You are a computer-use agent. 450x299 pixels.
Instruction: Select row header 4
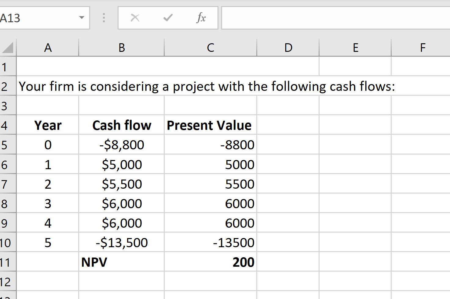8,125
